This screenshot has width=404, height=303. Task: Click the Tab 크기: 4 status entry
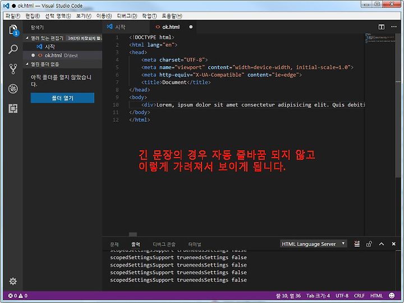318,296
